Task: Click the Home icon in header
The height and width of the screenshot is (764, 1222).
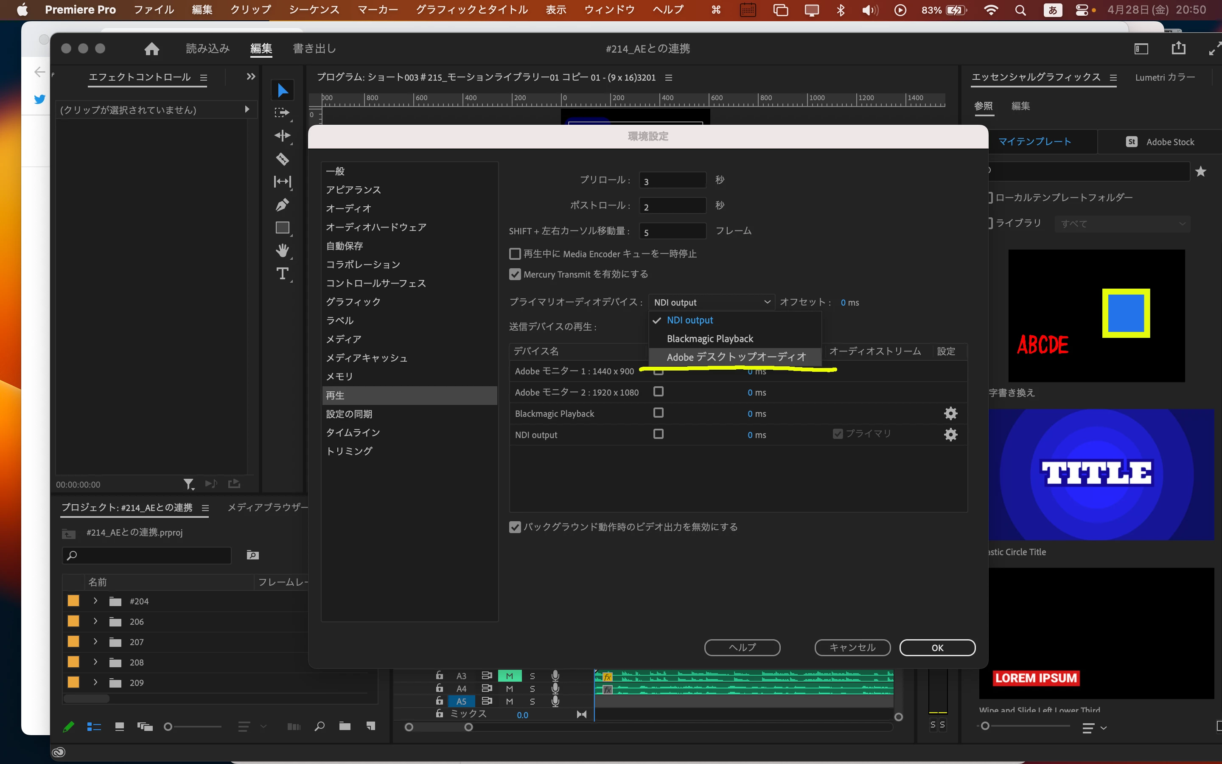Action: point(151,48)
